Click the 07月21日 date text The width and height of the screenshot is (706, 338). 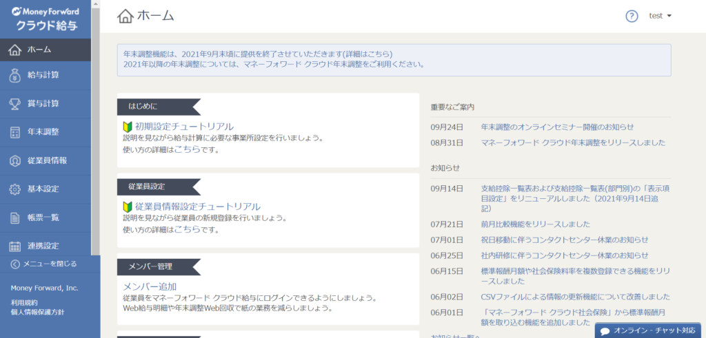(x=447, y=224)
